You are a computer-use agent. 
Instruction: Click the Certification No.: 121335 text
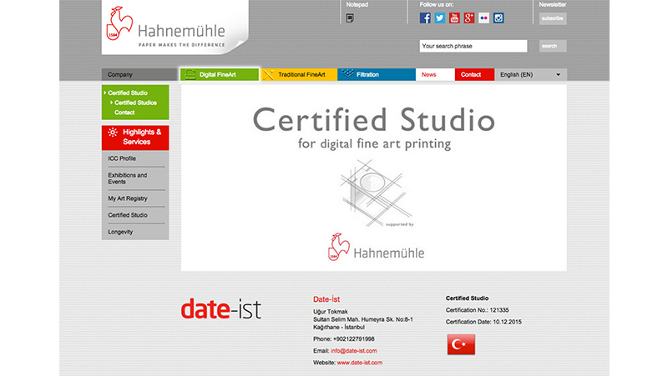477,310
